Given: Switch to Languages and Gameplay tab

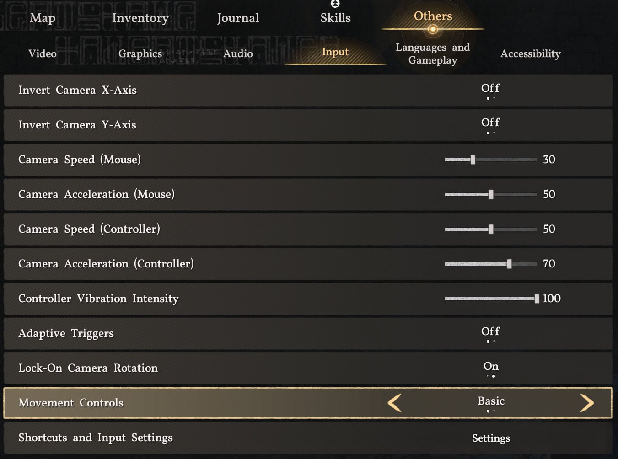Looking at the screenshot, I should coord(433,53).
